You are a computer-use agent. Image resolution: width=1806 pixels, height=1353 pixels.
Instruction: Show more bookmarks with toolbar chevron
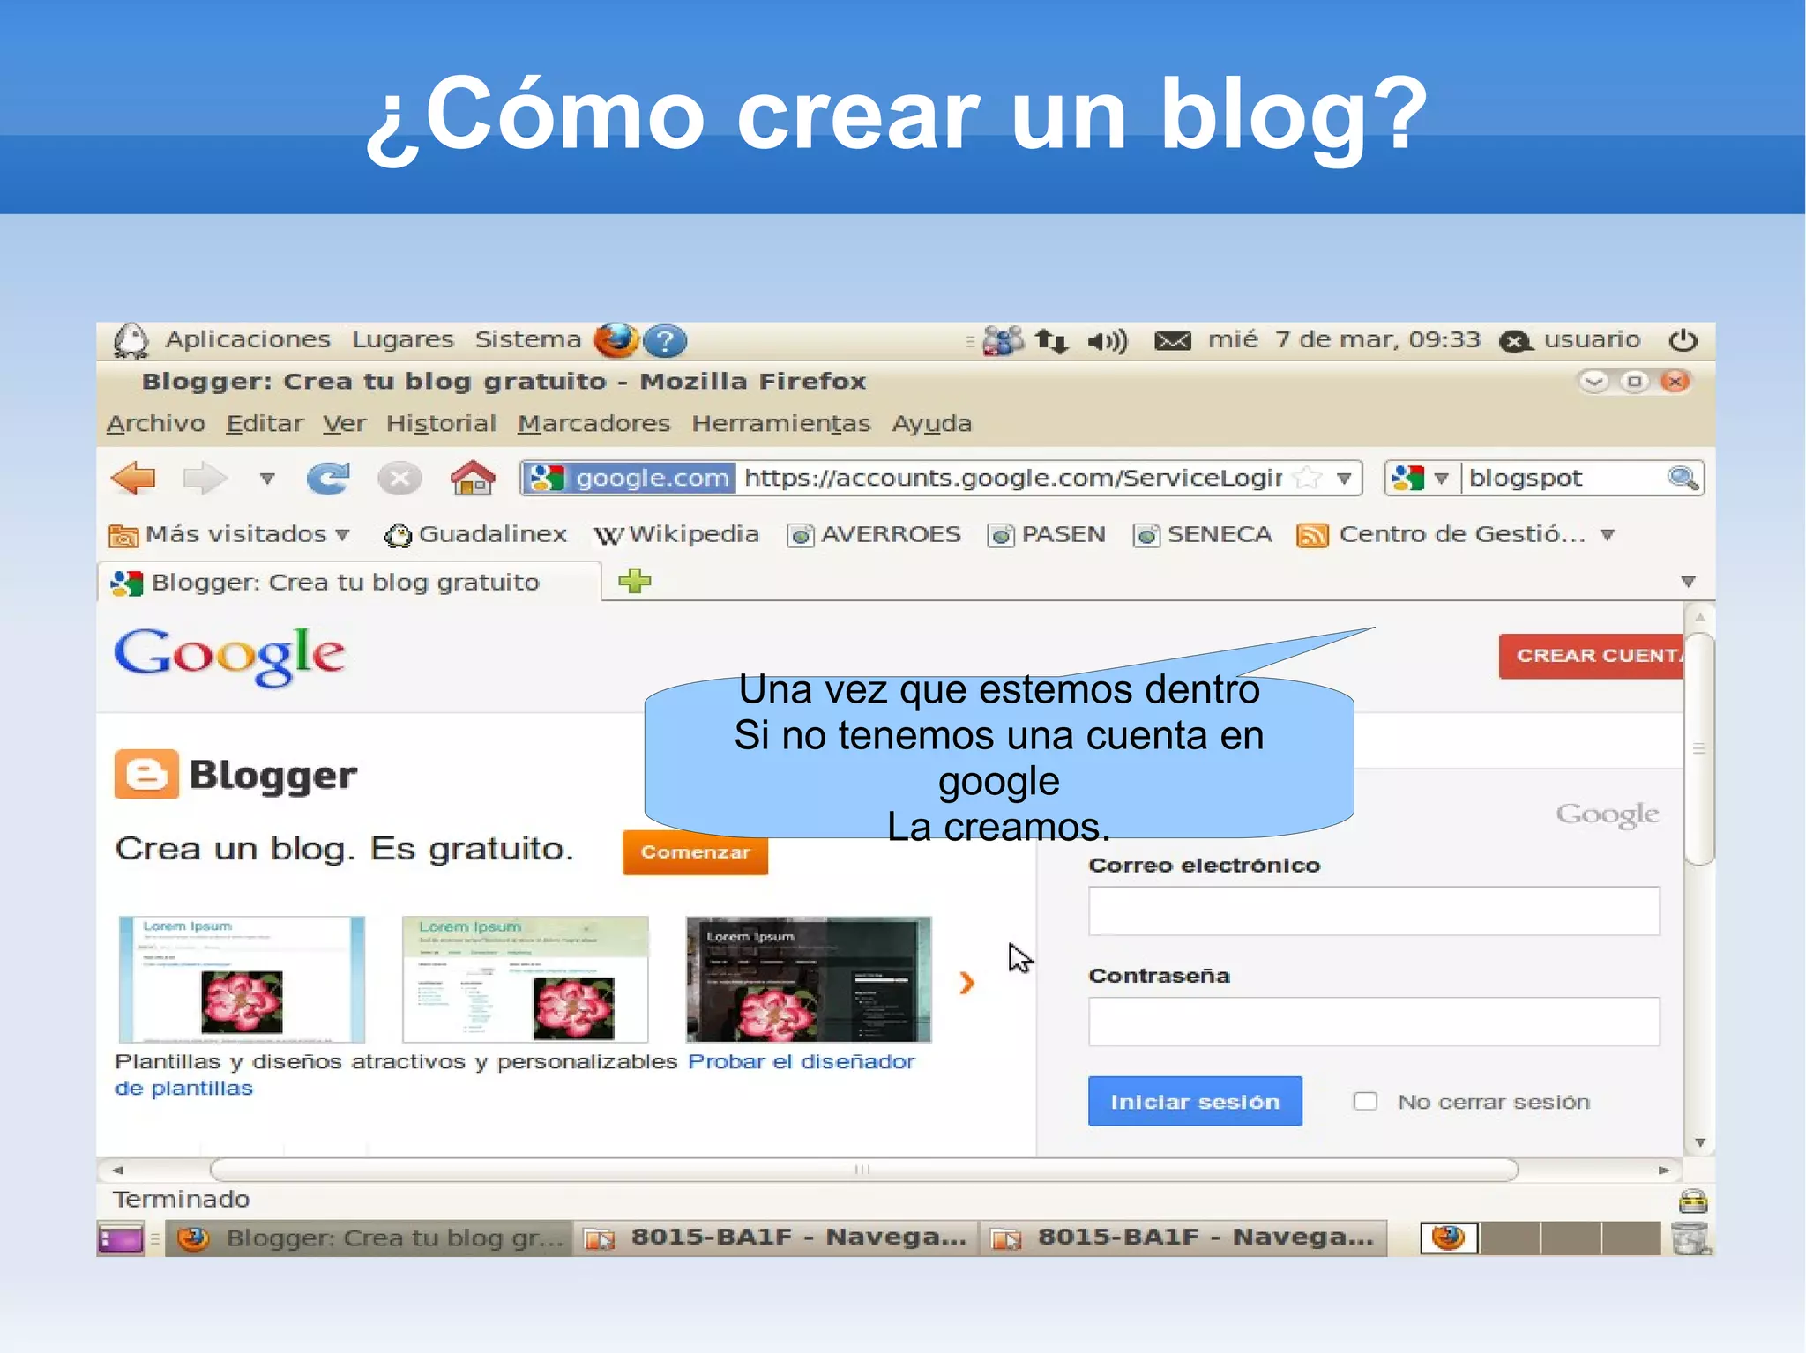1608,535
